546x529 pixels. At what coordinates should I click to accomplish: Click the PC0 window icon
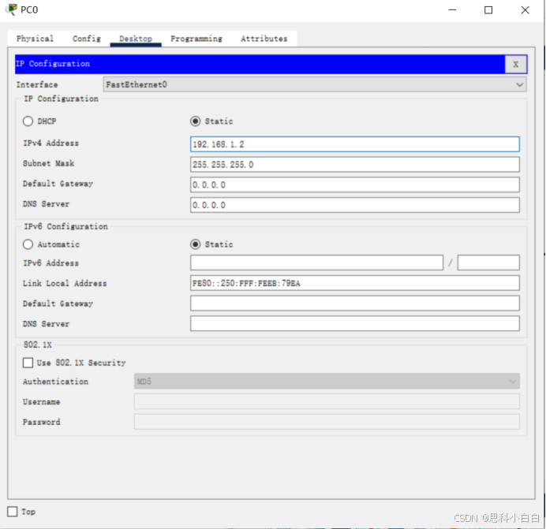[12, 9]
